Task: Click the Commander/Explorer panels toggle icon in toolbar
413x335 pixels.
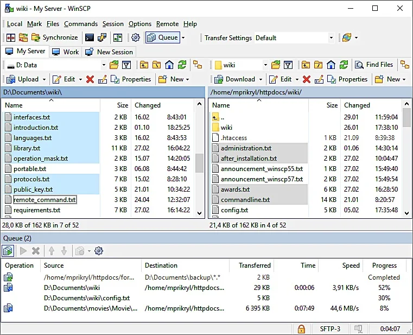Action: coord(11,37)
